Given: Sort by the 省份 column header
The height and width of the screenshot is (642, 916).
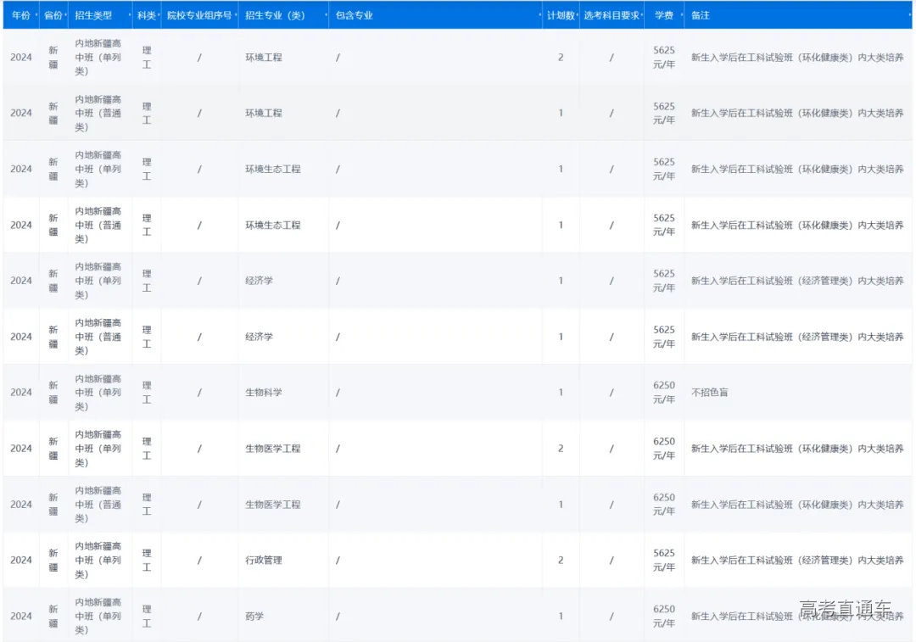Looking at the screenshot, I should (53, 15).
